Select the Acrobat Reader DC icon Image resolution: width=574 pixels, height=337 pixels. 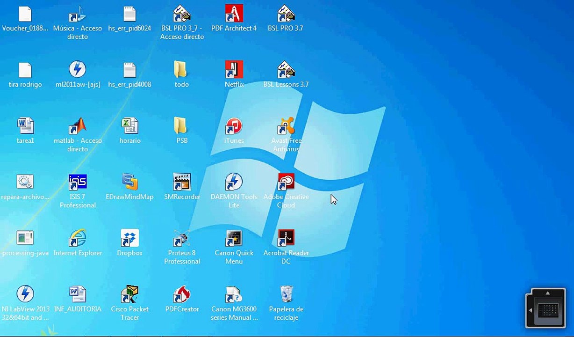click(286, 238)
